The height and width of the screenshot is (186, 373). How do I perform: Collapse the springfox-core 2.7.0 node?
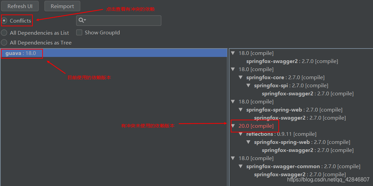pos(241,77)
